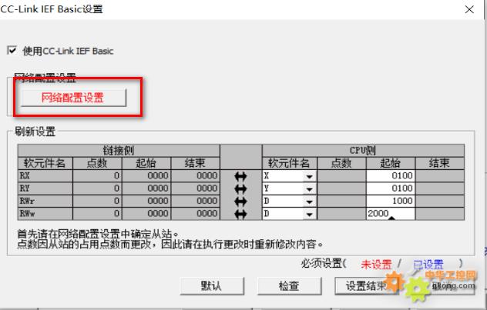Click the CPU-side 点数 cell in RX row

coord(341,176)
